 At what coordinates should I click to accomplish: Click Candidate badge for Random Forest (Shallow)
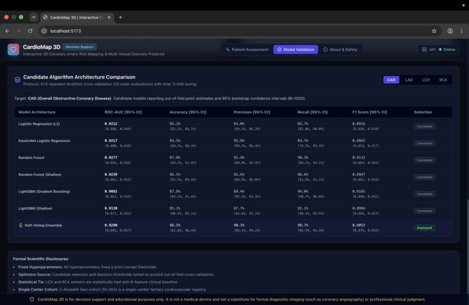click(424, 177)
